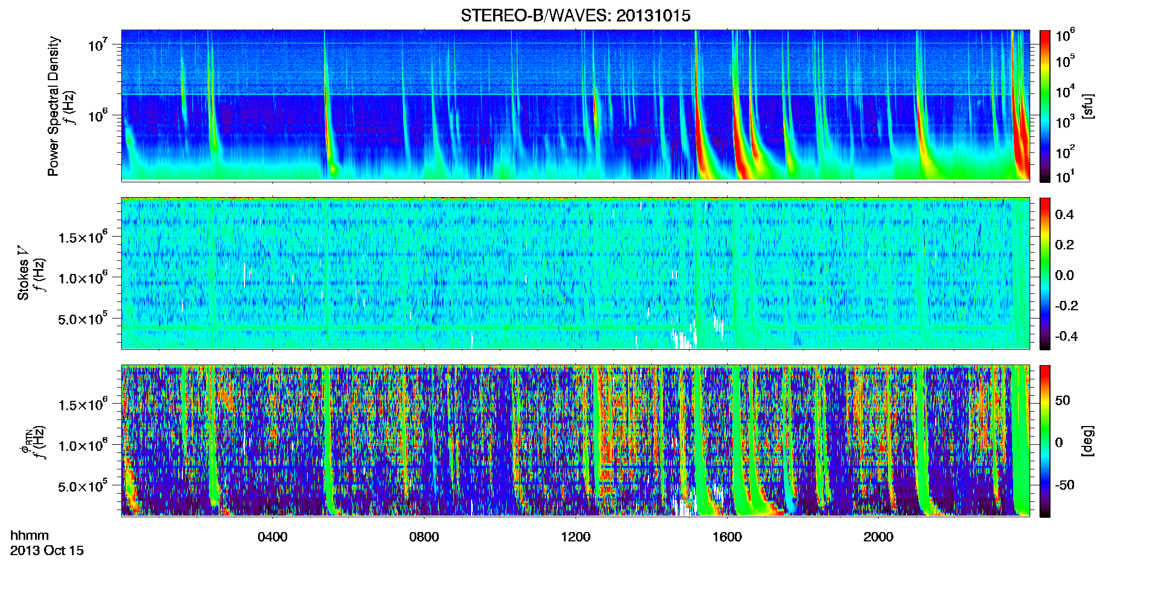
Task: Click the [sfu] colorbar unit label
Action: 1088,106
